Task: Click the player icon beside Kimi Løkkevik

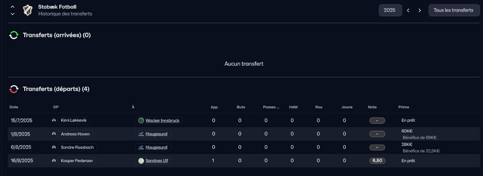Action: [54, 121]
